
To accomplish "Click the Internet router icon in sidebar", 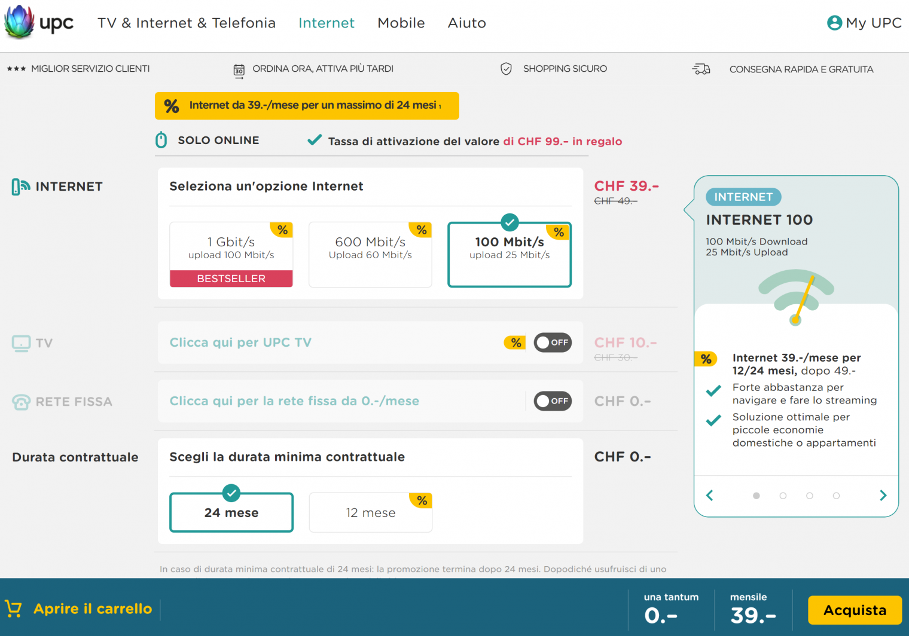I will tap(20, 186).
